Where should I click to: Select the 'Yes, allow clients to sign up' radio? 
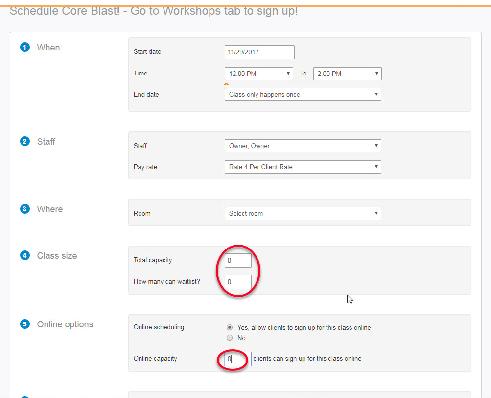point(230,327)
